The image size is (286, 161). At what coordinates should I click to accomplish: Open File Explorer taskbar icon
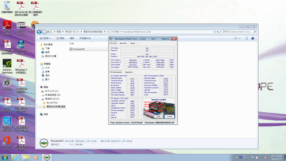click(26, 157)
